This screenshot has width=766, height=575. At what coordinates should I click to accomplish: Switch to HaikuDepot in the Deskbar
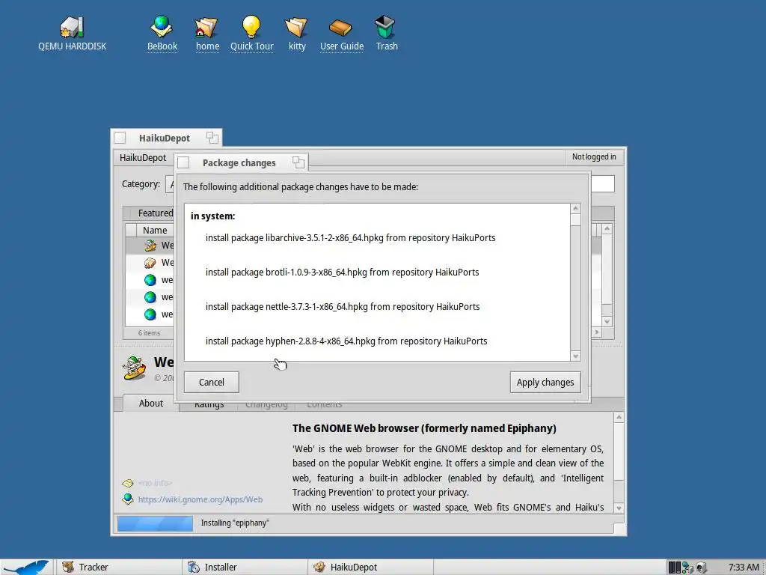(x=370, y=568)
